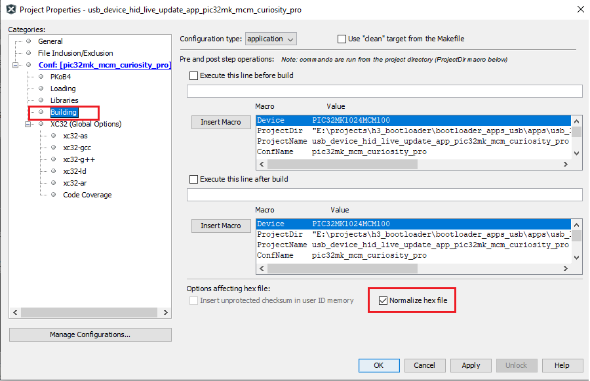Image resolution: width=590 pixels, height=381 pixels.
Task: Click the upper Insert Macro button
Action: pos(220,122)
